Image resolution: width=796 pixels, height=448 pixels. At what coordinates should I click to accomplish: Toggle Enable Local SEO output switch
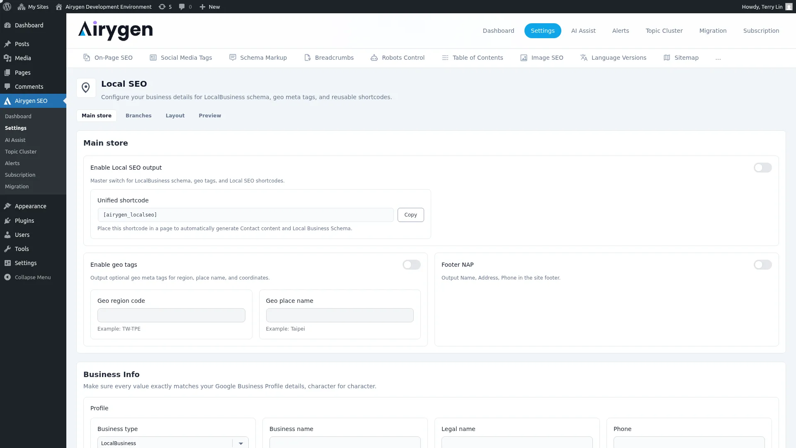762,168
